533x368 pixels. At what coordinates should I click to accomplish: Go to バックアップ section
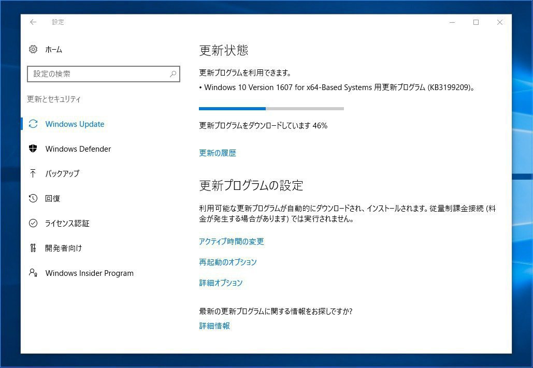click(x=62, y=173)
